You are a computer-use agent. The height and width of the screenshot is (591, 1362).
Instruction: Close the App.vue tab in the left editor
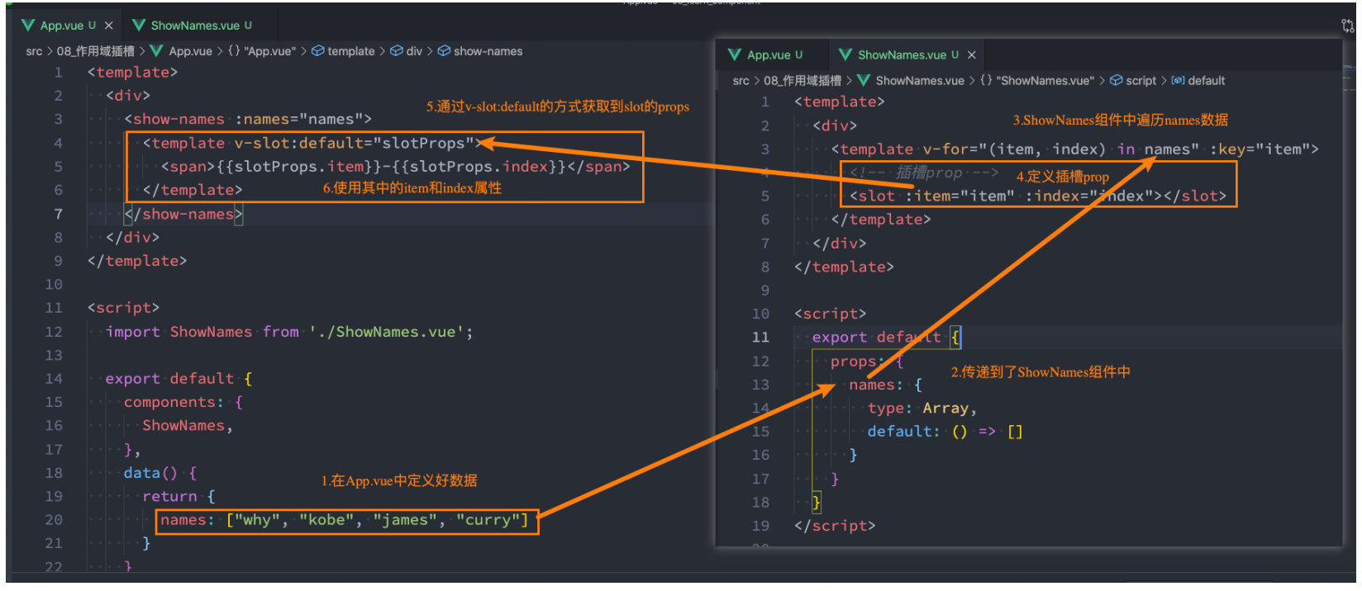click(x=108, y=26)
